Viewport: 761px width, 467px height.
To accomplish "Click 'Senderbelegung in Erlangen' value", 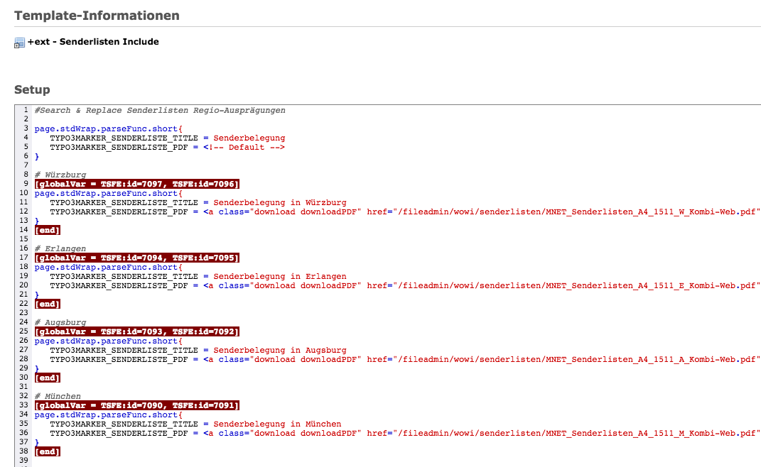I will tap(280, 276).
